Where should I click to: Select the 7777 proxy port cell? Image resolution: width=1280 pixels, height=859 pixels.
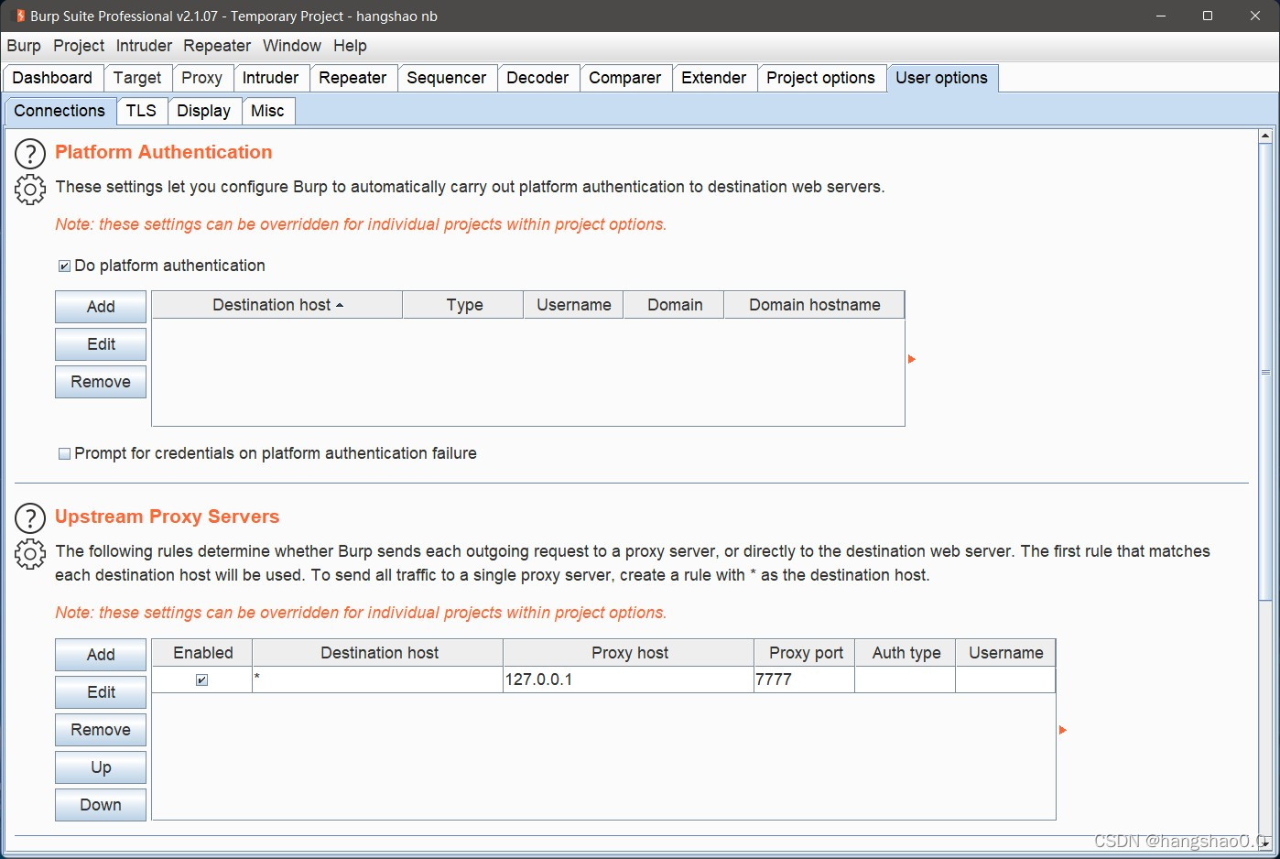805,680
